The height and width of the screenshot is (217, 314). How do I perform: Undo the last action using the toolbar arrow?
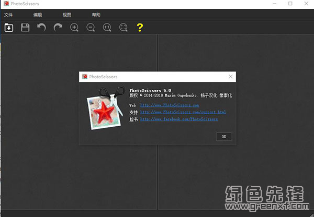[x=41, y=28]
